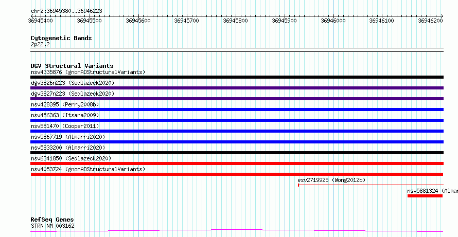Open the nsv5867719 Almarri2020 label
The height and width of the screenshot is (237, 458).
pos(68,137)
